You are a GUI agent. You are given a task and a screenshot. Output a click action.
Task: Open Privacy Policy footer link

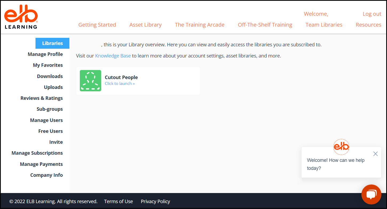point(155,202)
